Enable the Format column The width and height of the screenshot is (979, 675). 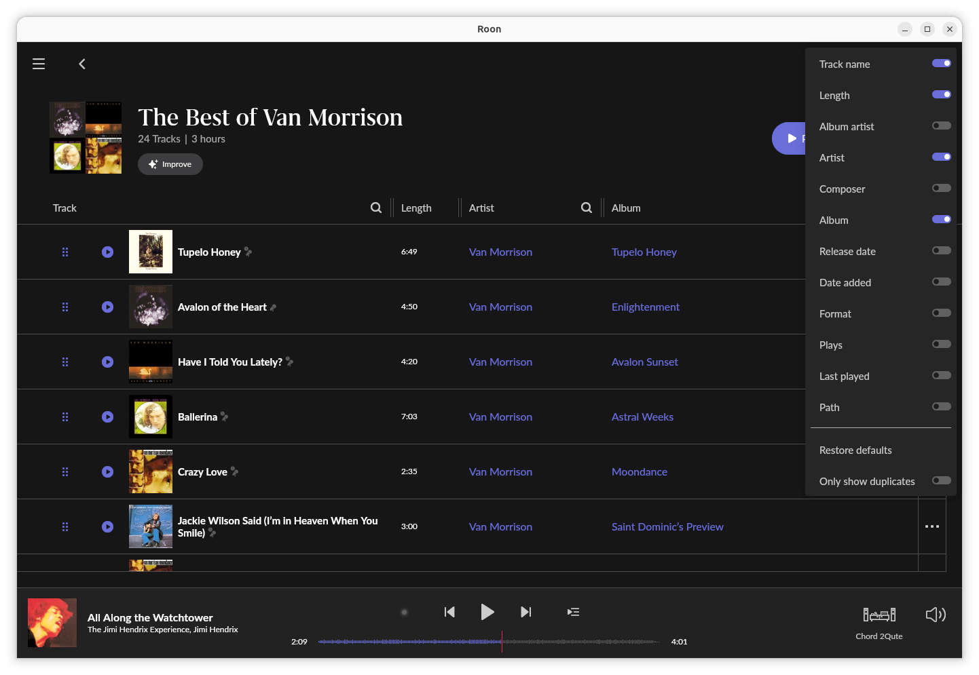tap(942, 313)
